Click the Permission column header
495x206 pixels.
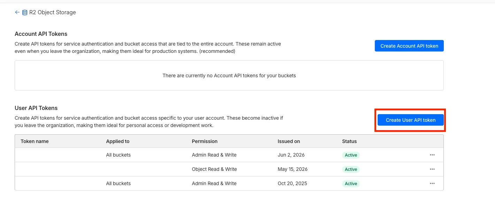(x=205, y=141)
